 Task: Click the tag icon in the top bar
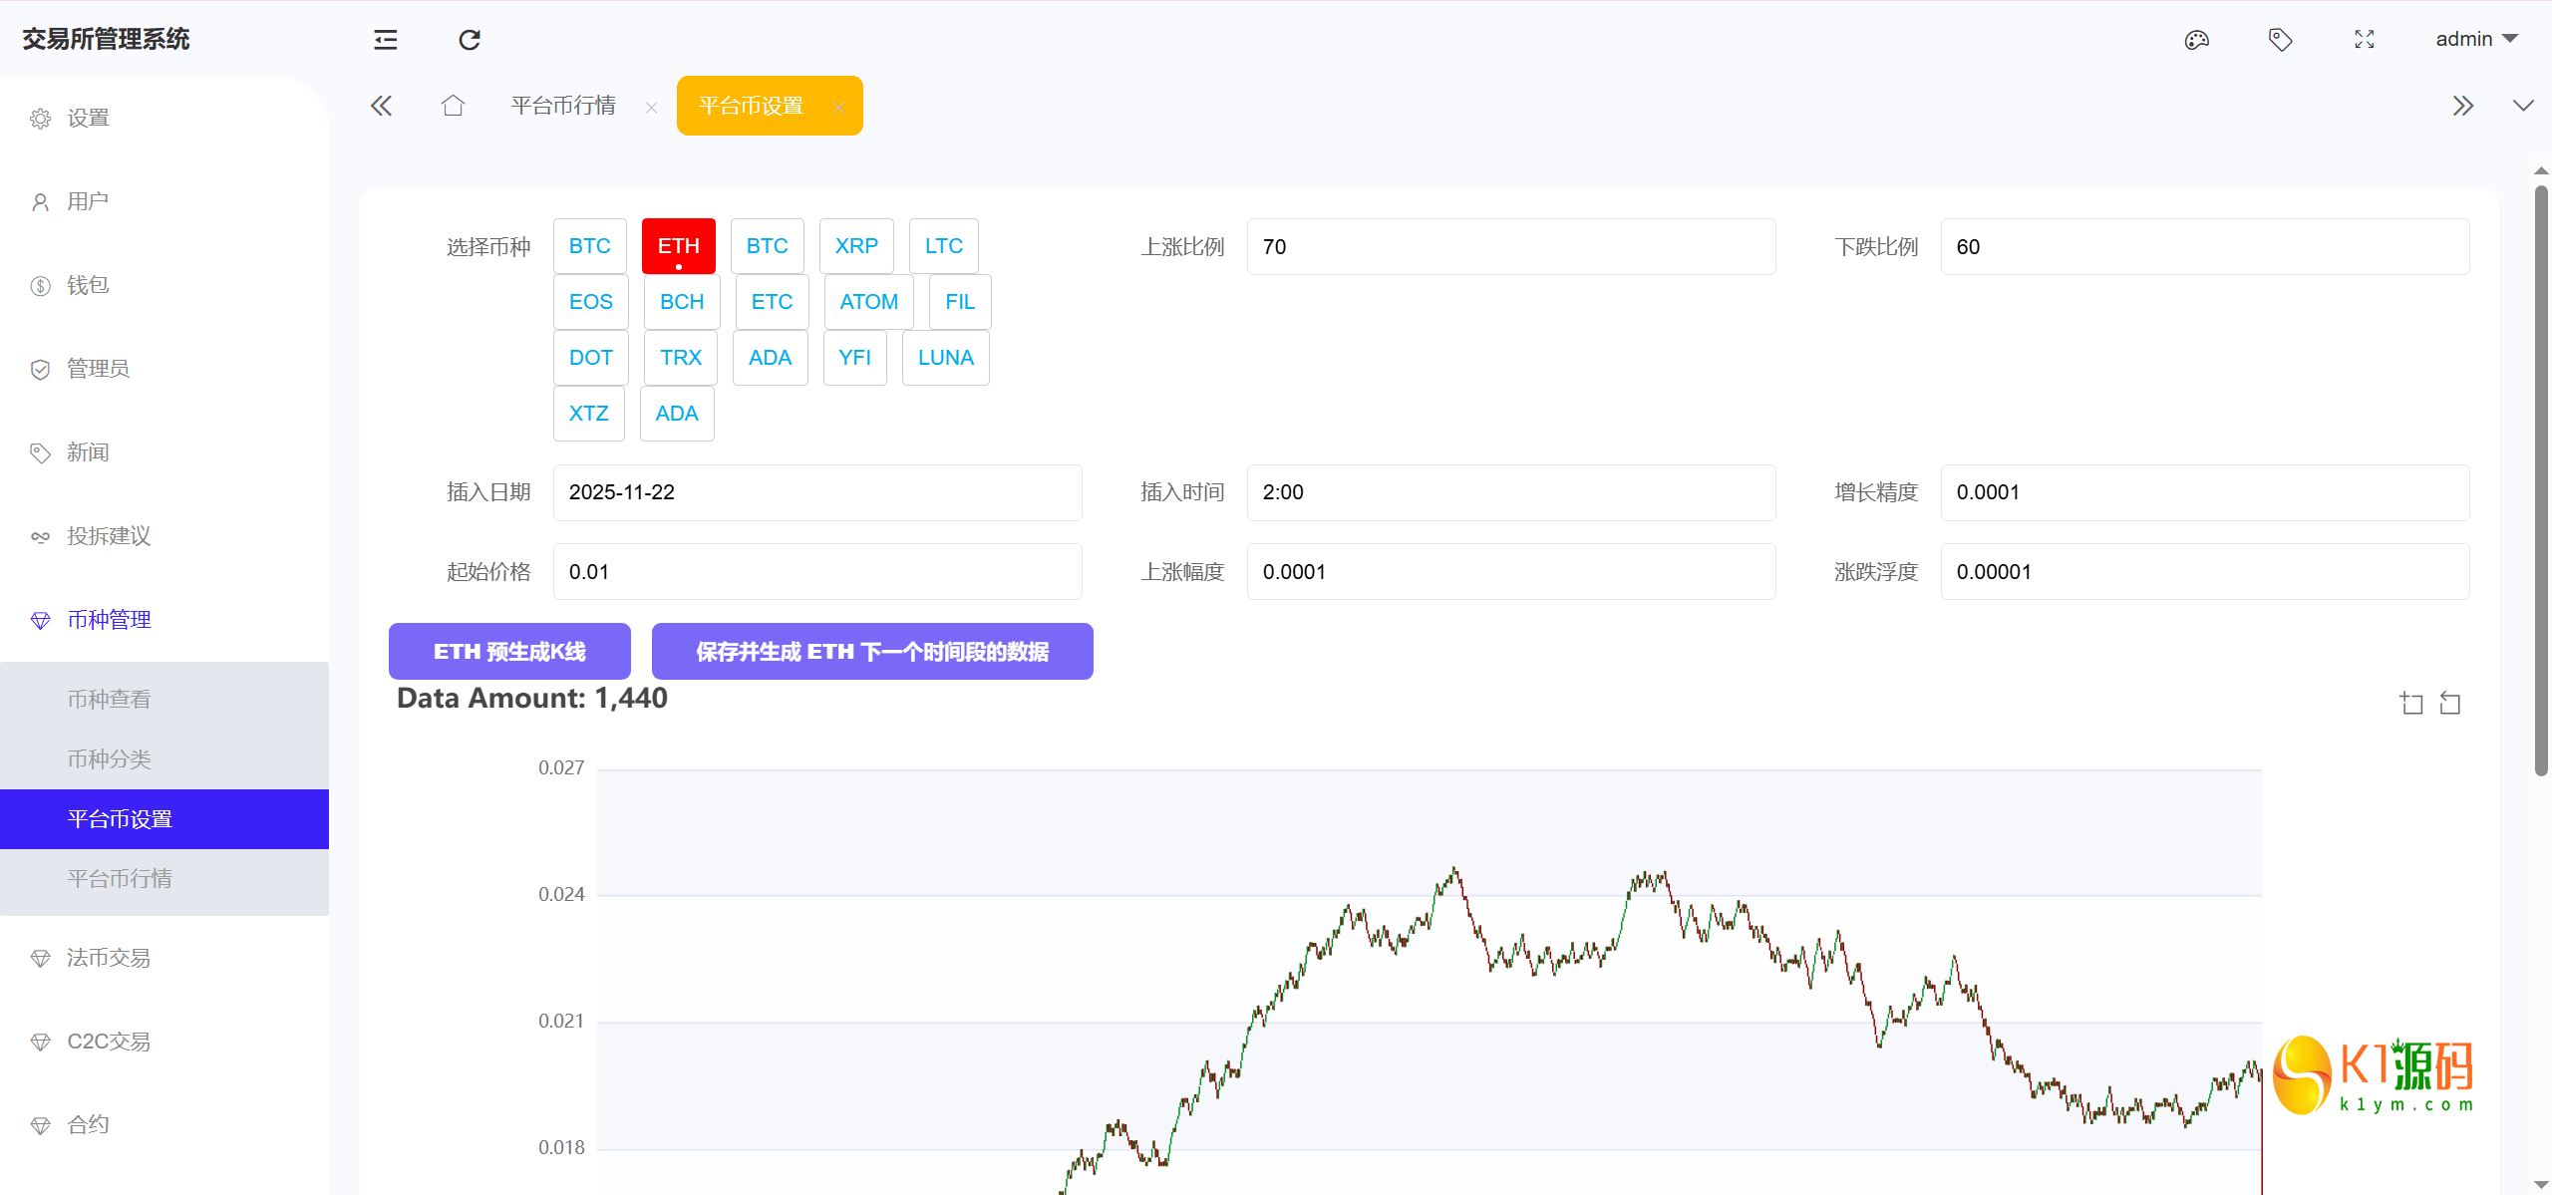pos(2280,40)
